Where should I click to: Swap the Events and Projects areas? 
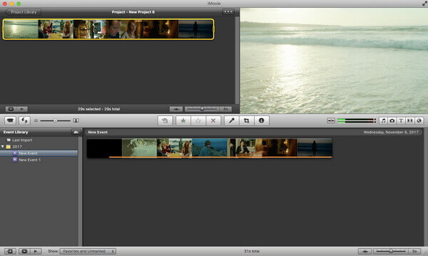click(24, 120)
